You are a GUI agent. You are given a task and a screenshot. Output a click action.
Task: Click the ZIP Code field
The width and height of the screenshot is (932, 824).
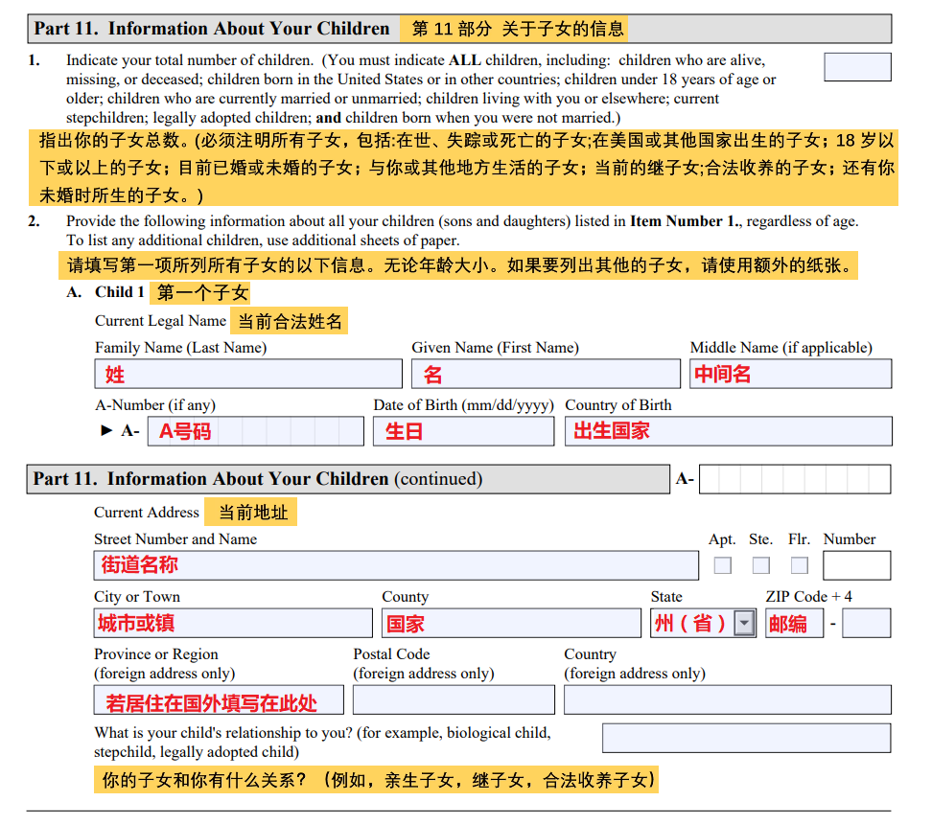(x=795, y=624)
